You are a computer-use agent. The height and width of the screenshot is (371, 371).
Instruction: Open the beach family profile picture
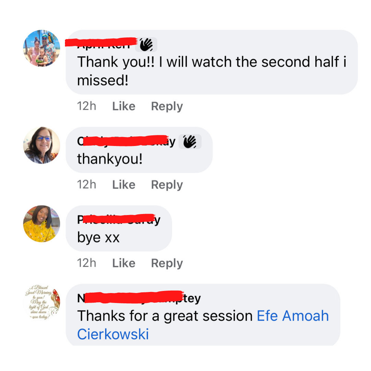point(42,48)
